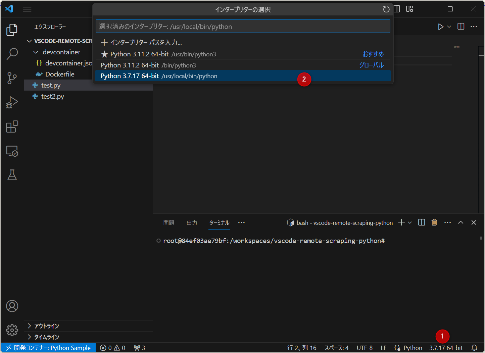Open test2.py in the explorer
The height and width of the screenshot is (353, 485).
89,96
